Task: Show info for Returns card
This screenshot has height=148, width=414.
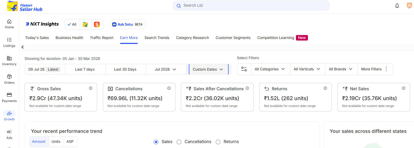Action: 325,88
